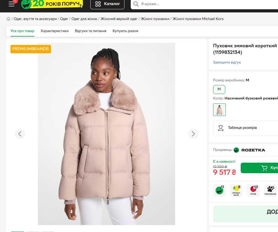
Task: Show previous product image
Action: click(20, 134)
